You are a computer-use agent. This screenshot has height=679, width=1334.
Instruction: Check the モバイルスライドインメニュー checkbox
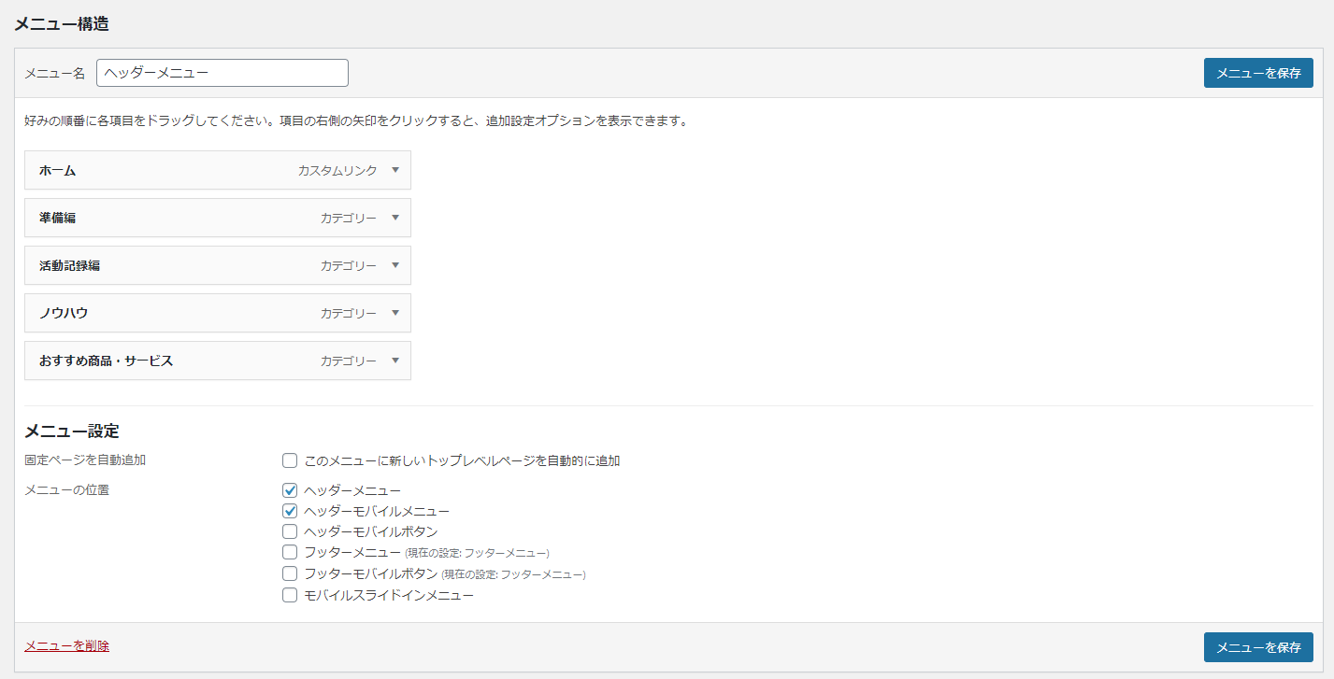[x=290, y=595]
